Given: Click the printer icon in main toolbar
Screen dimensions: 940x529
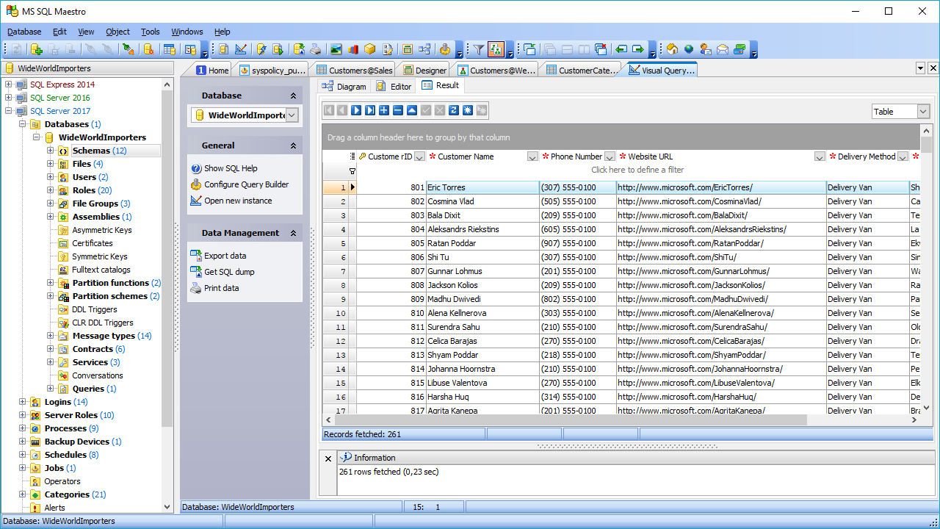Looking at the screenshot, I should [x=315, y=49].
